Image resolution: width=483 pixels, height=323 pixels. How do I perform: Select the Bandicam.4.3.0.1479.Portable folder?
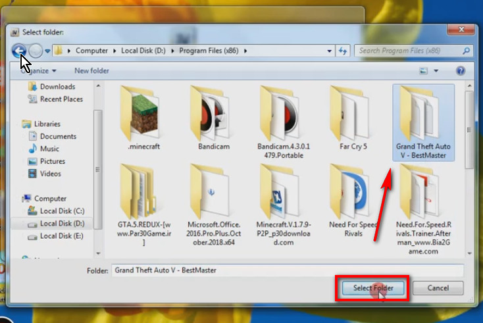coord(284,122)
